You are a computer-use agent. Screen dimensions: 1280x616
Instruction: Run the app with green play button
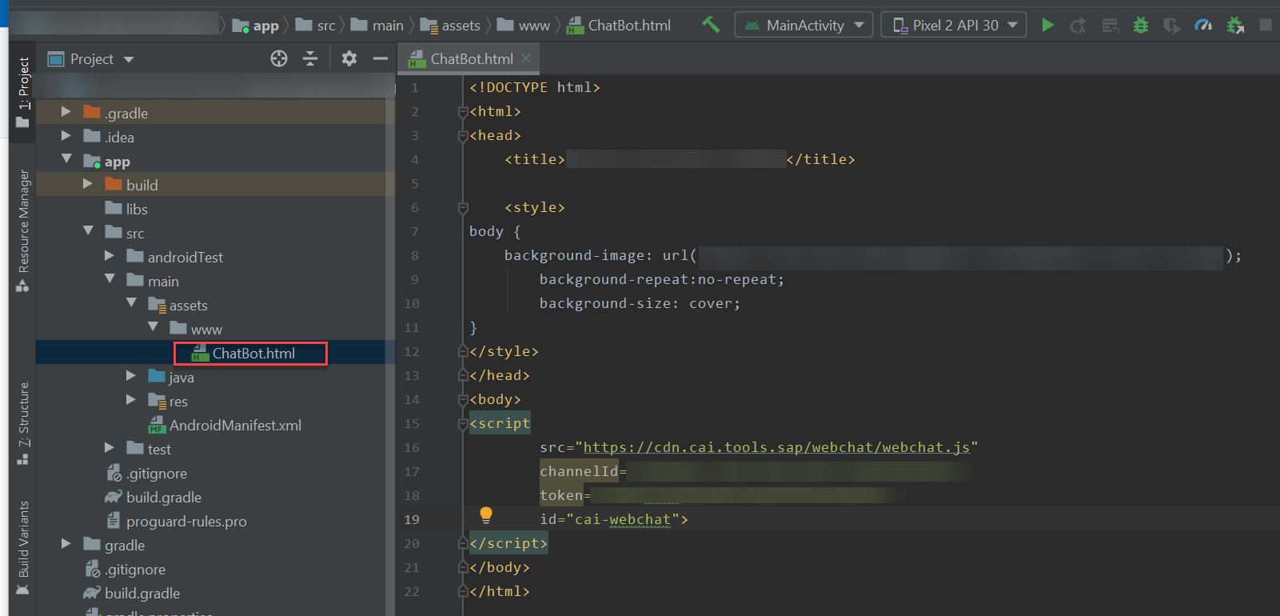(x=1047, y=25)
